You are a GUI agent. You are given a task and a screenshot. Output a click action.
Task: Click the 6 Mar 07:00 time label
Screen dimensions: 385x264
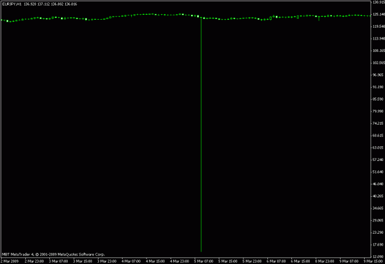pyautogui.click(x=276, y=261)
